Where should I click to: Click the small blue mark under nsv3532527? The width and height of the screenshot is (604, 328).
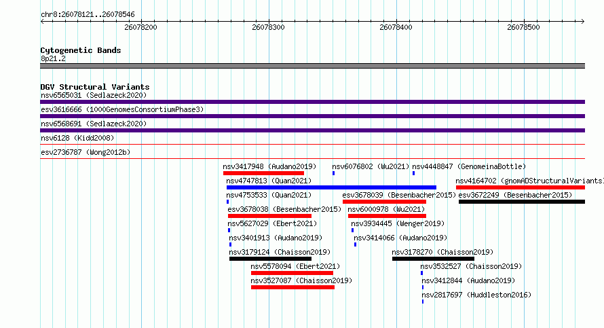point(422,273)
